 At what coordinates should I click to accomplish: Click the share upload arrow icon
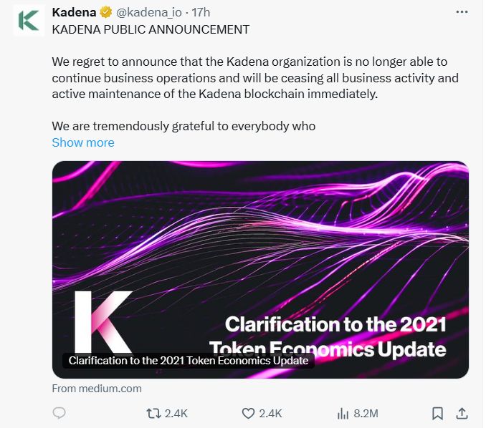[462, 413]
